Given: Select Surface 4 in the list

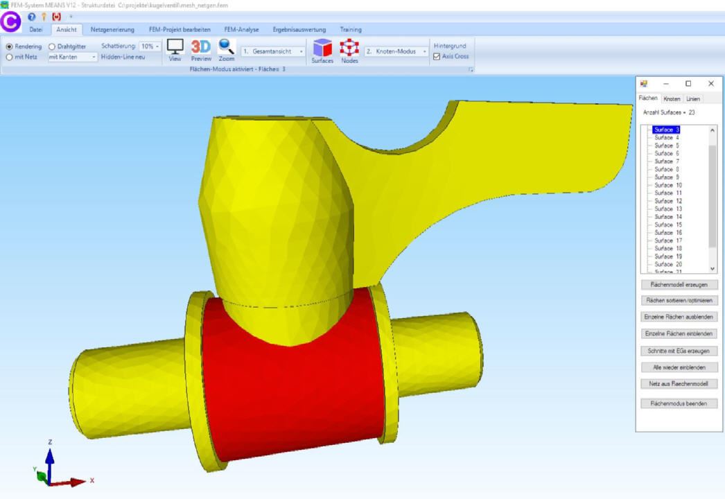Looking at the screenshot, I should click(666, 138).
